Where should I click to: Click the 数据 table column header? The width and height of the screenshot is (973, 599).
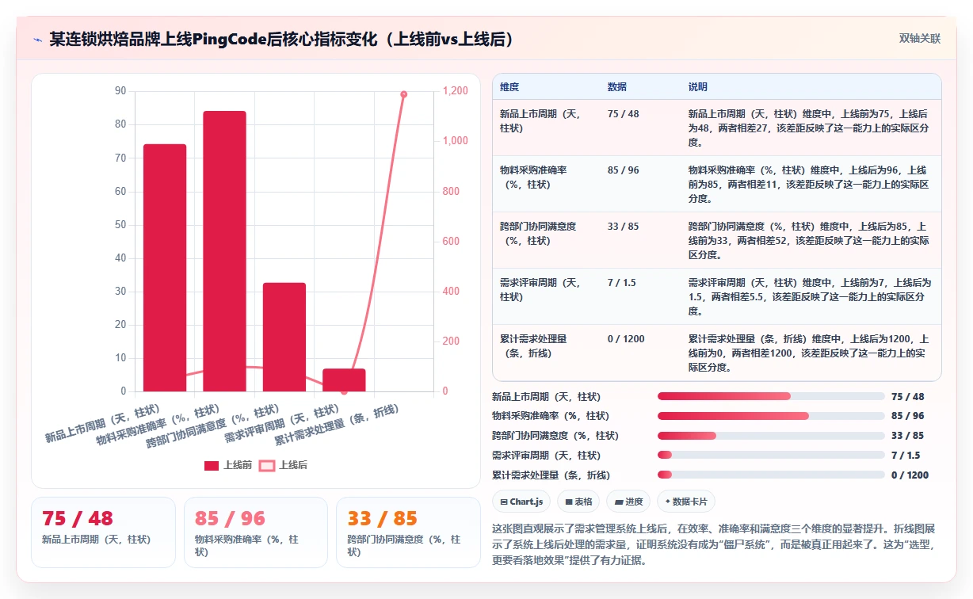pos(617,87)
